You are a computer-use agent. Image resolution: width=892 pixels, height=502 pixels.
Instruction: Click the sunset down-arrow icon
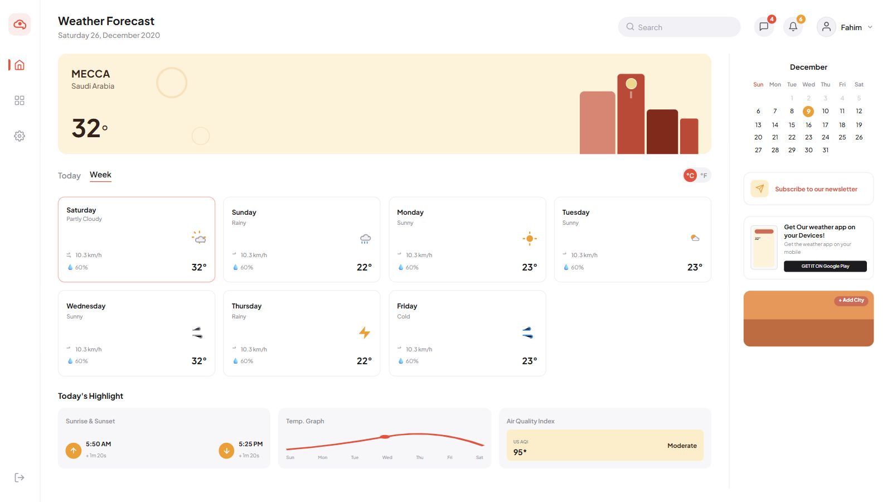[x=226, y=451]
